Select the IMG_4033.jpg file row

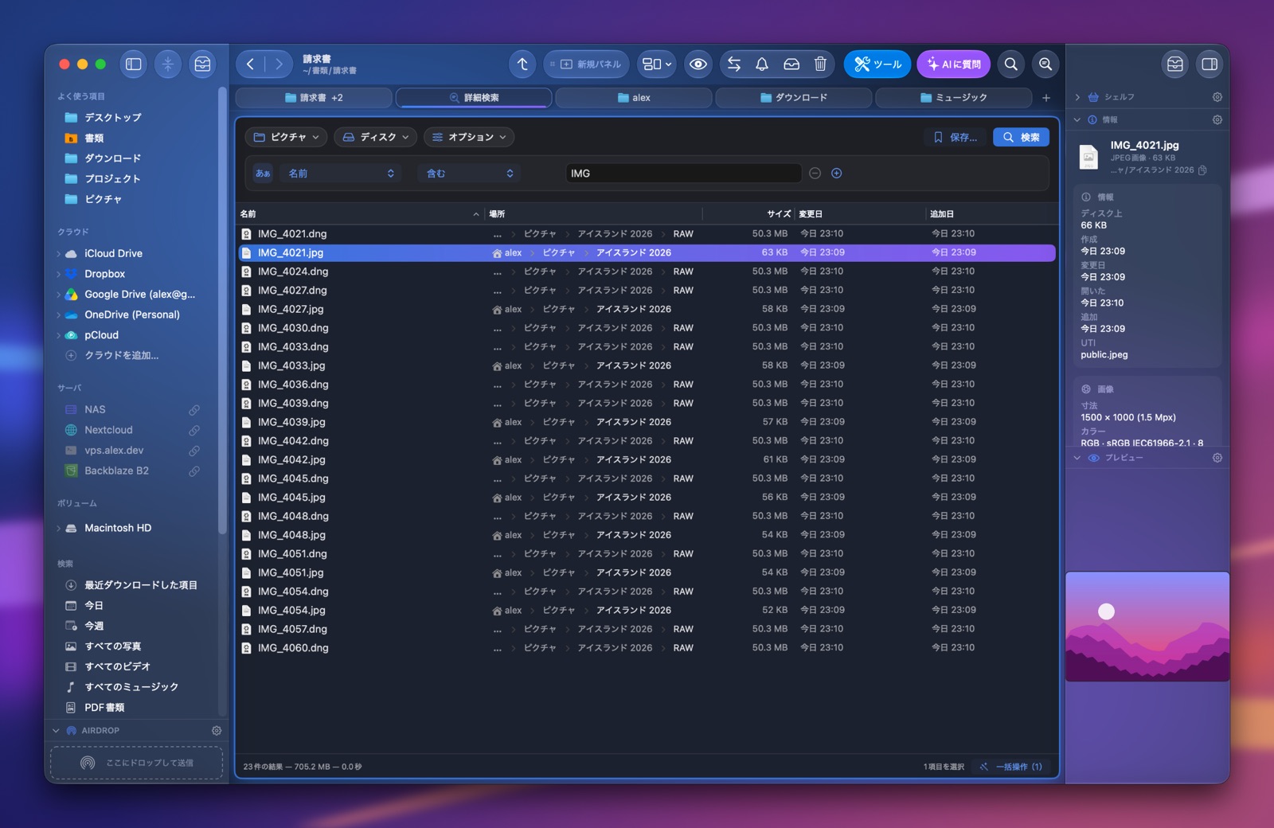tap(647, 366)
